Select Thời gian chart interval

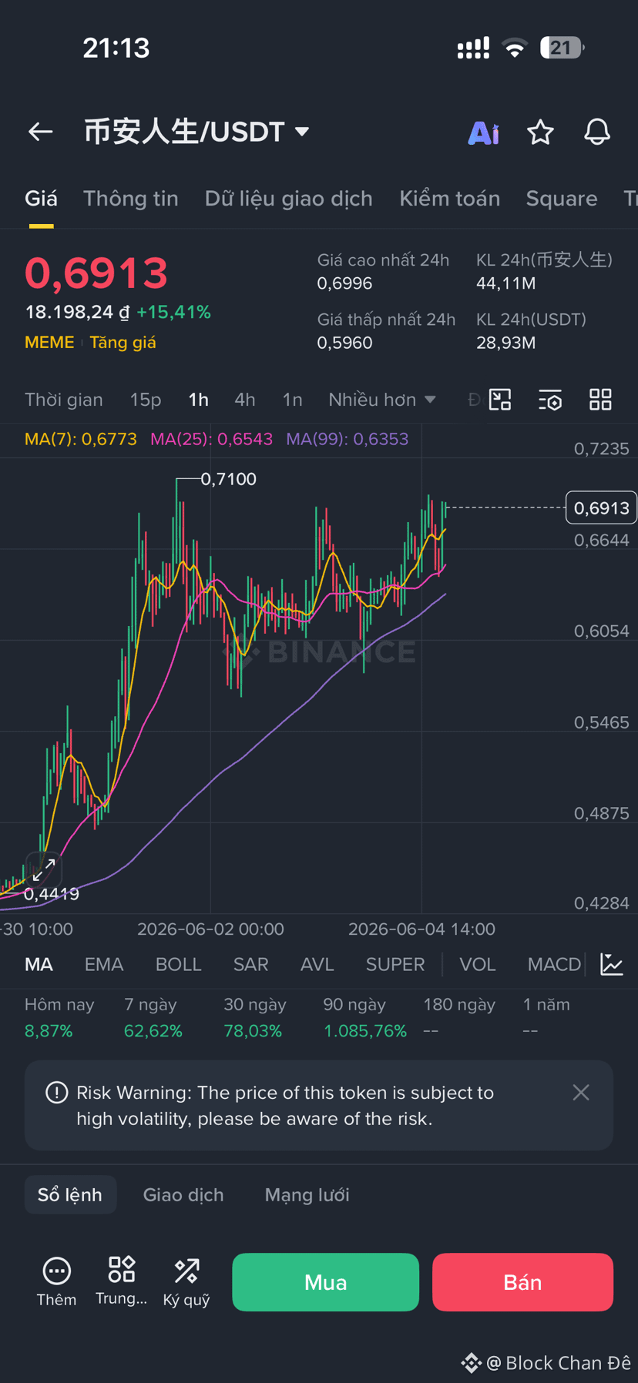[x=64, y=400]
